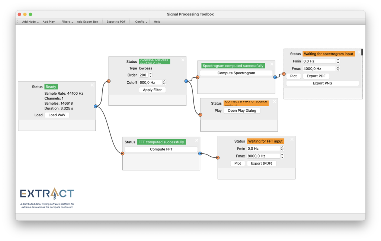The image size is (381, 241).
Task: Open the Help menu
Action: [157, 22]
